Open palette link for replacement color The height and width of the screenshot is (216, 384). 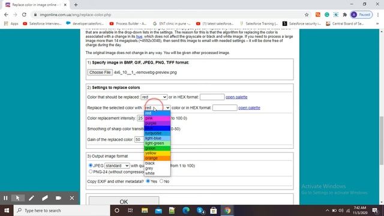(x=249, y=108)
